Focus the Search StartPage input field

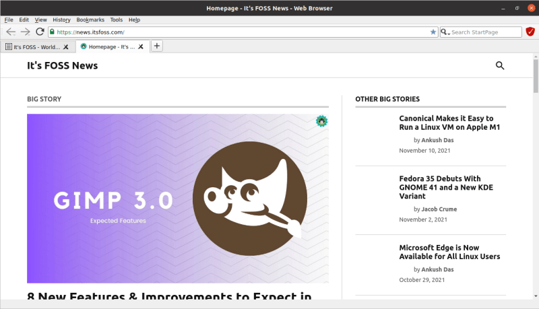tap(484, 32)
